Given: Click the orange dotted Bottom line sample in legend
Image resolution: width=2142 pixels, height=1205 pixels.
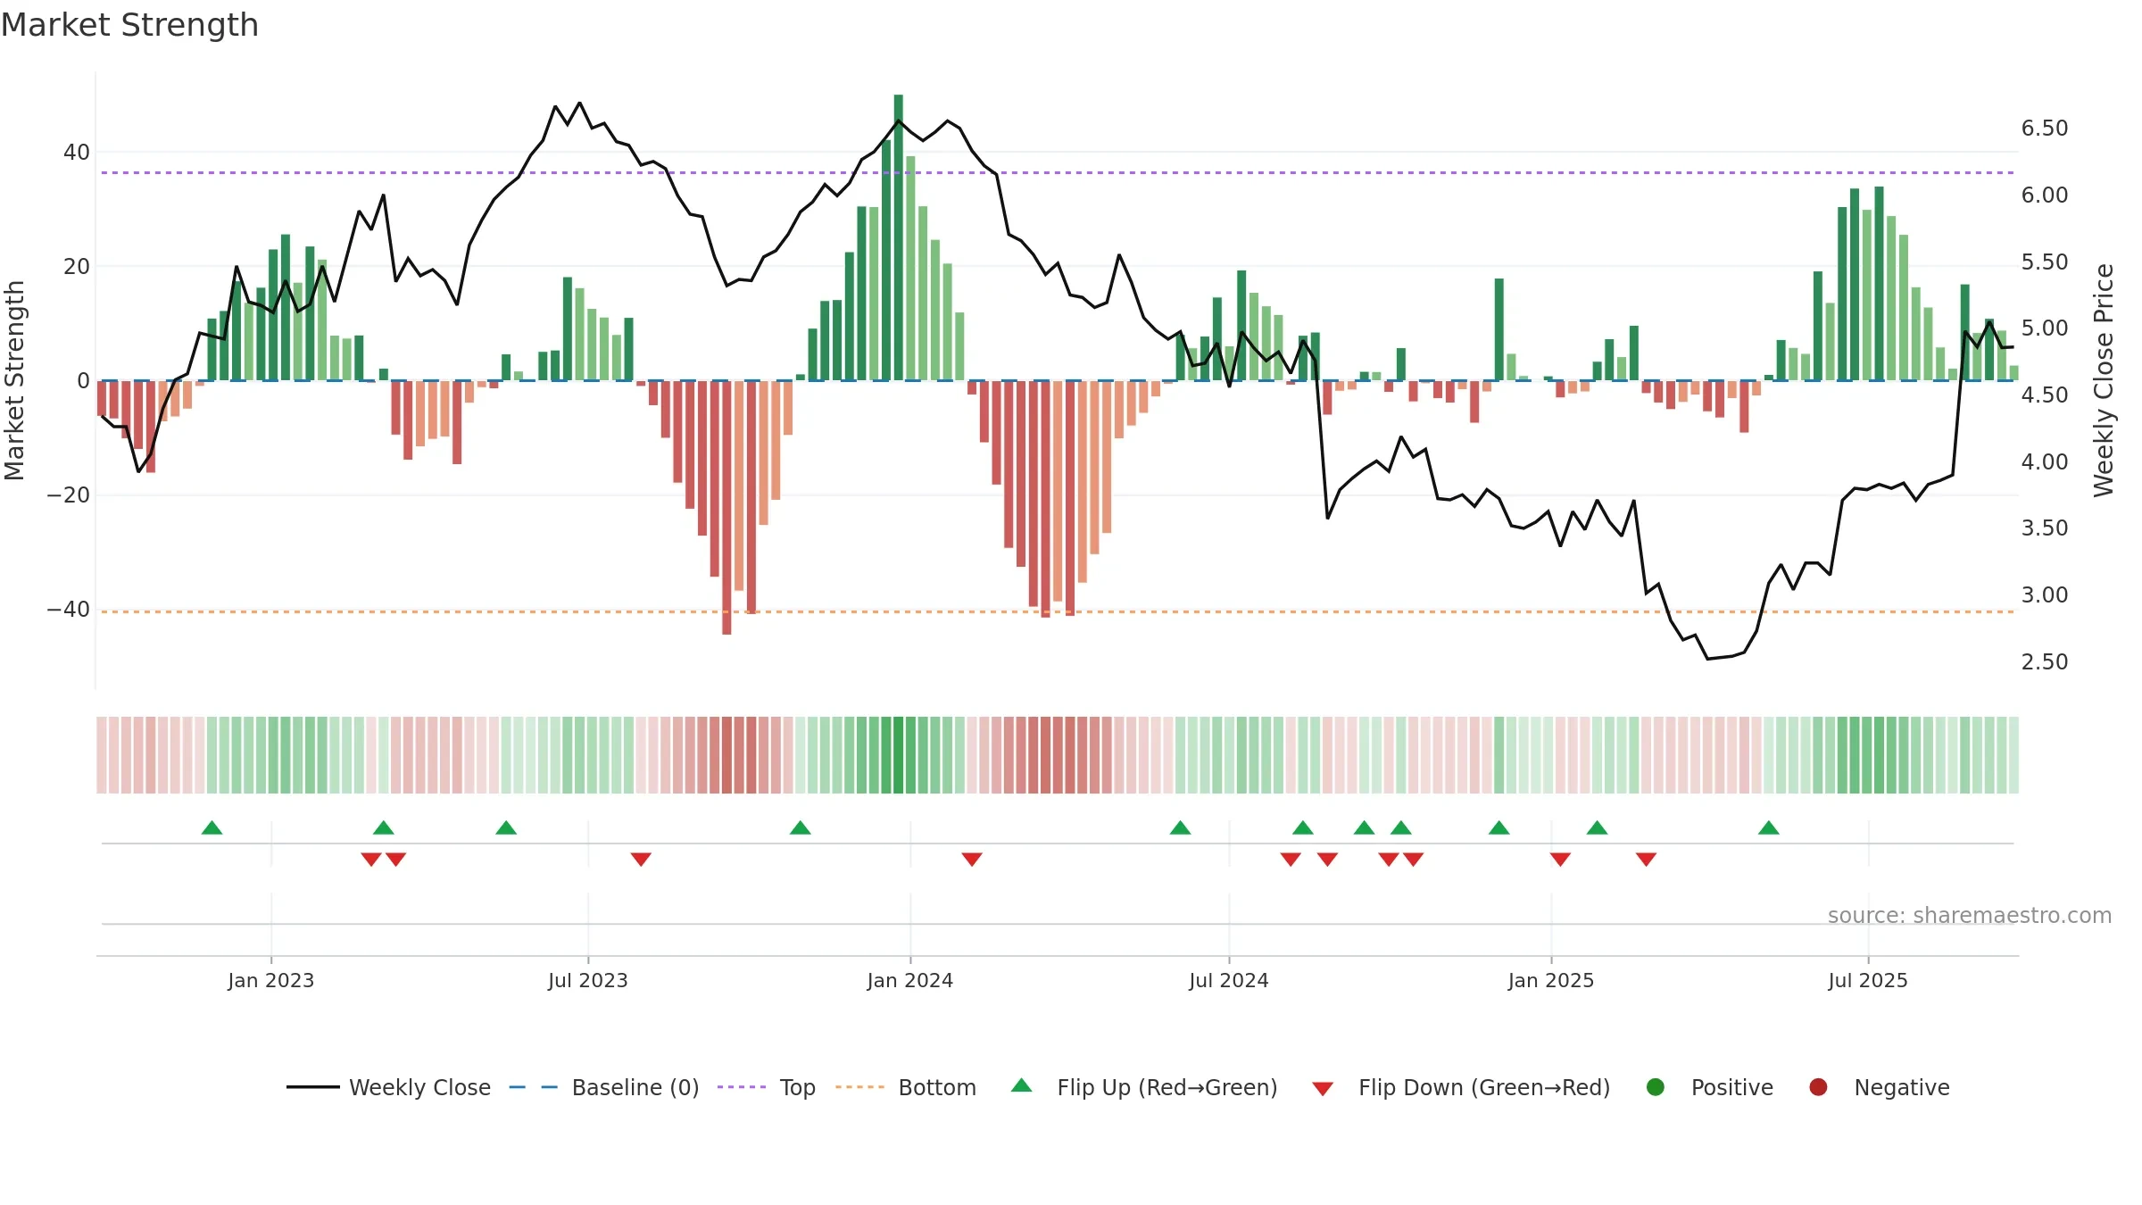Looking at the screenshot, I should tap(860, 1087).
